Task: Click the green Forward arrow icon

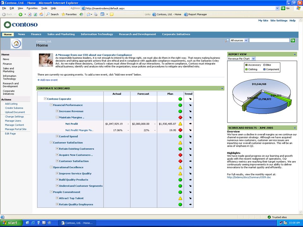Action: pyautogui.click(x=21, y=14)
